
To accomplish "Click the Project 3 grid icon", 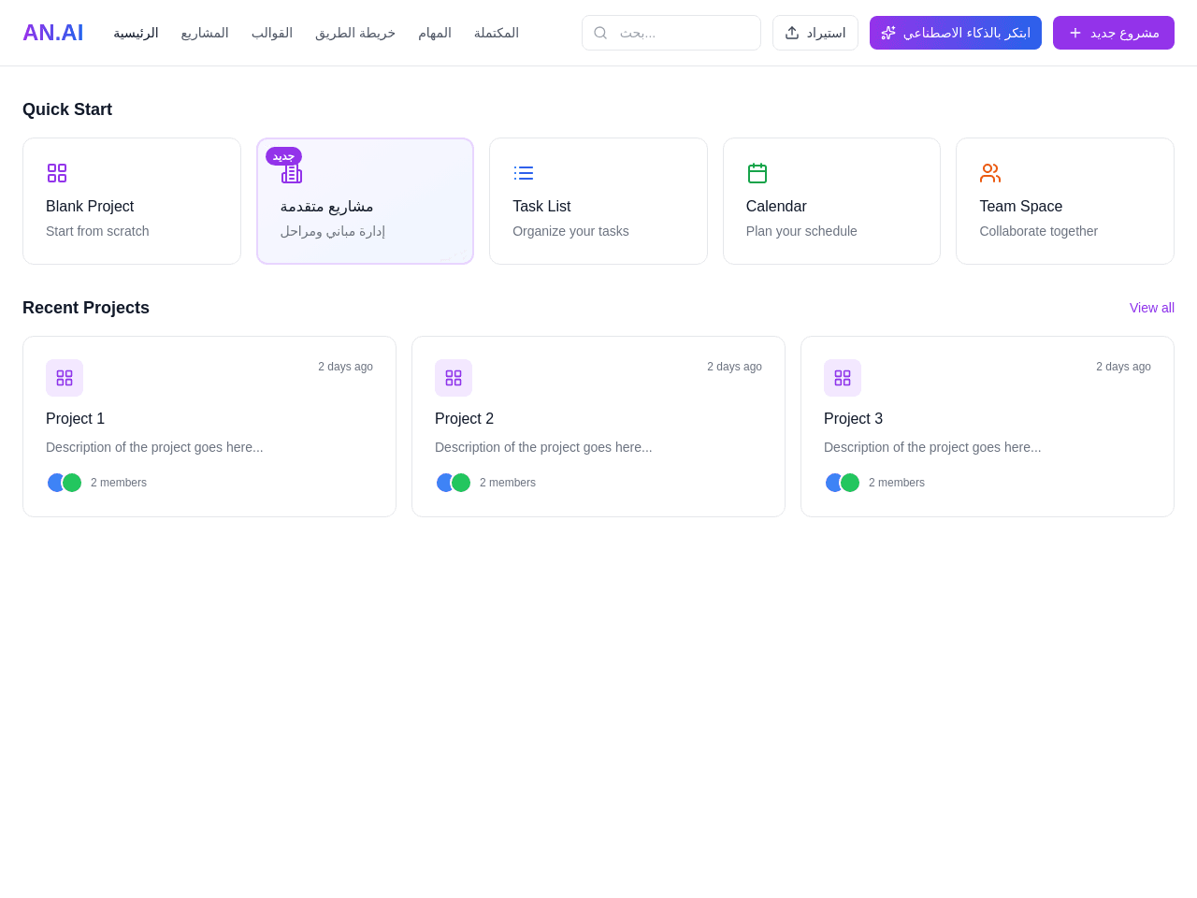I will [x=843, y=378].
